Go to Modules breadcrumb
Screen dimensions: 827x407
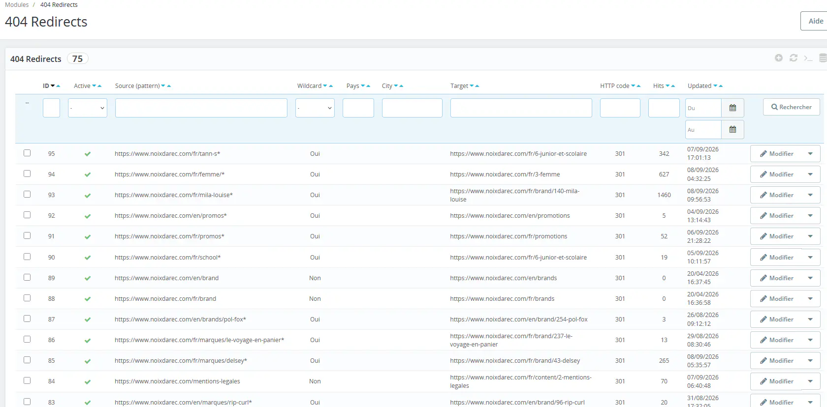coord(17,5)
